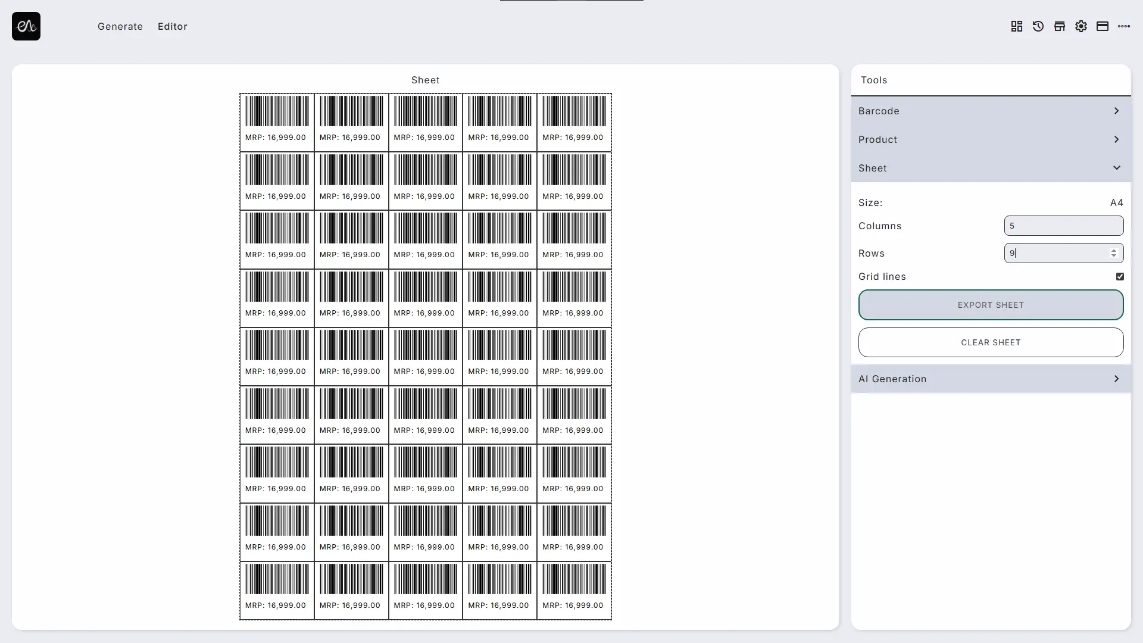
Task: Click the Export Sheet button
Action: [991, 305]
